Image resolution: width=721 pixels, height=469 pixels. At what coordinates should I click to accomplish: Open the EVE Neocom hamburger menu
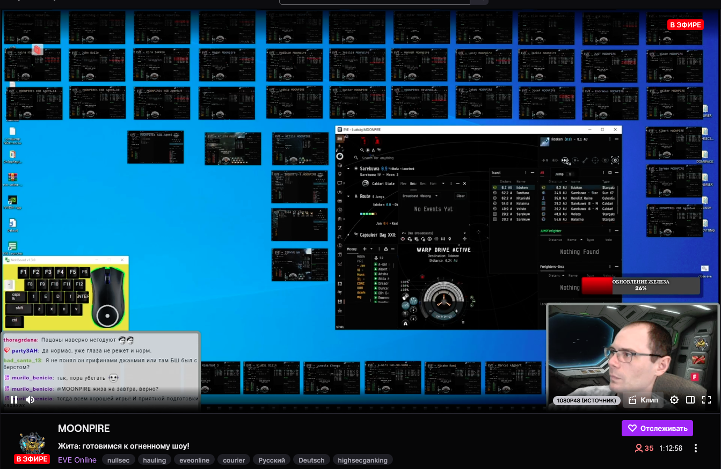(x=339, y=138)
